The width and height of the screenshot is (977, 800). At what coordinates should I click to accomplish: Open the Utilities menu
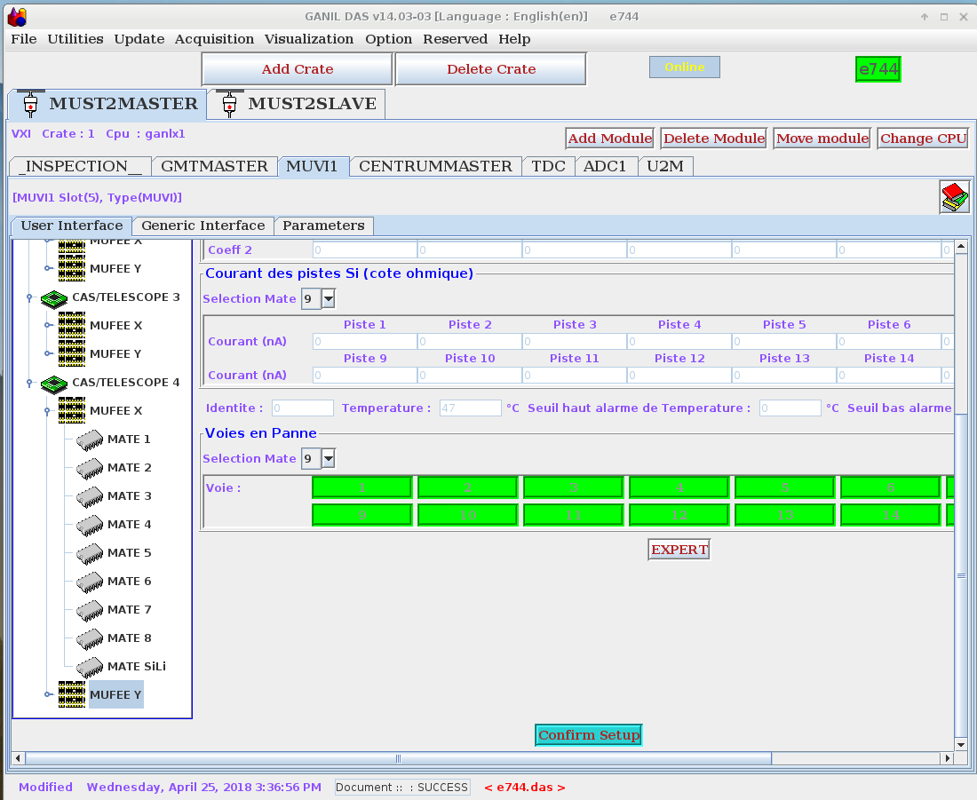pos(75,39)
